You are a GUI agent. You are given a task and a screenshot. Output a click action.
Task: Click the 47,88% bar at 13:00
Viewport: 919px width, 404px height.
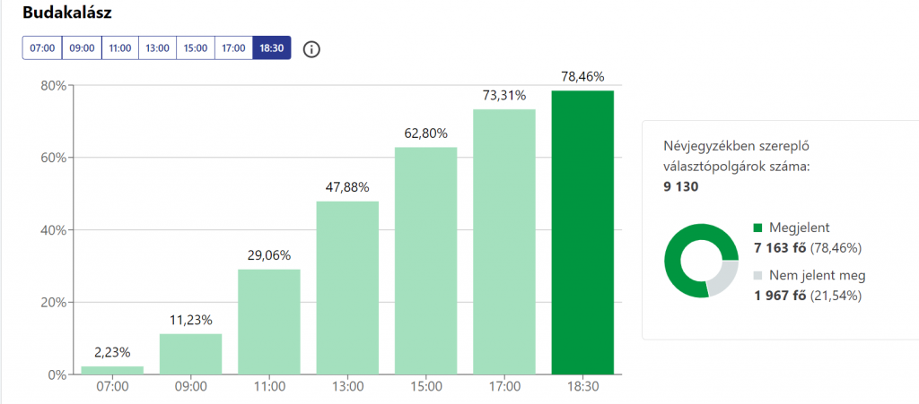pyautogui.click(x=347, y=288)
